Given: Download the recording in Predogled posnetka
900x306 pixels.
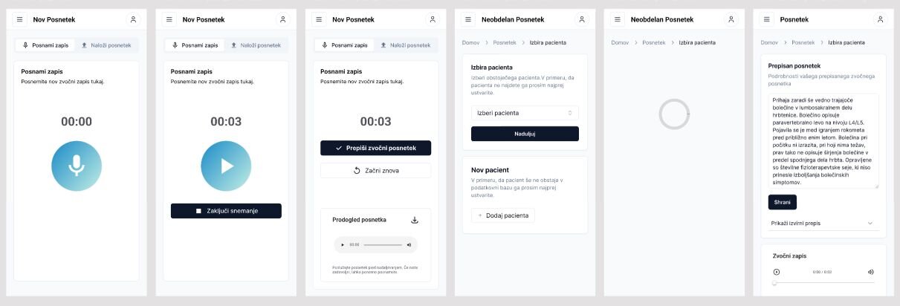Looking at the screenshot, I should (x=415, y=220).
